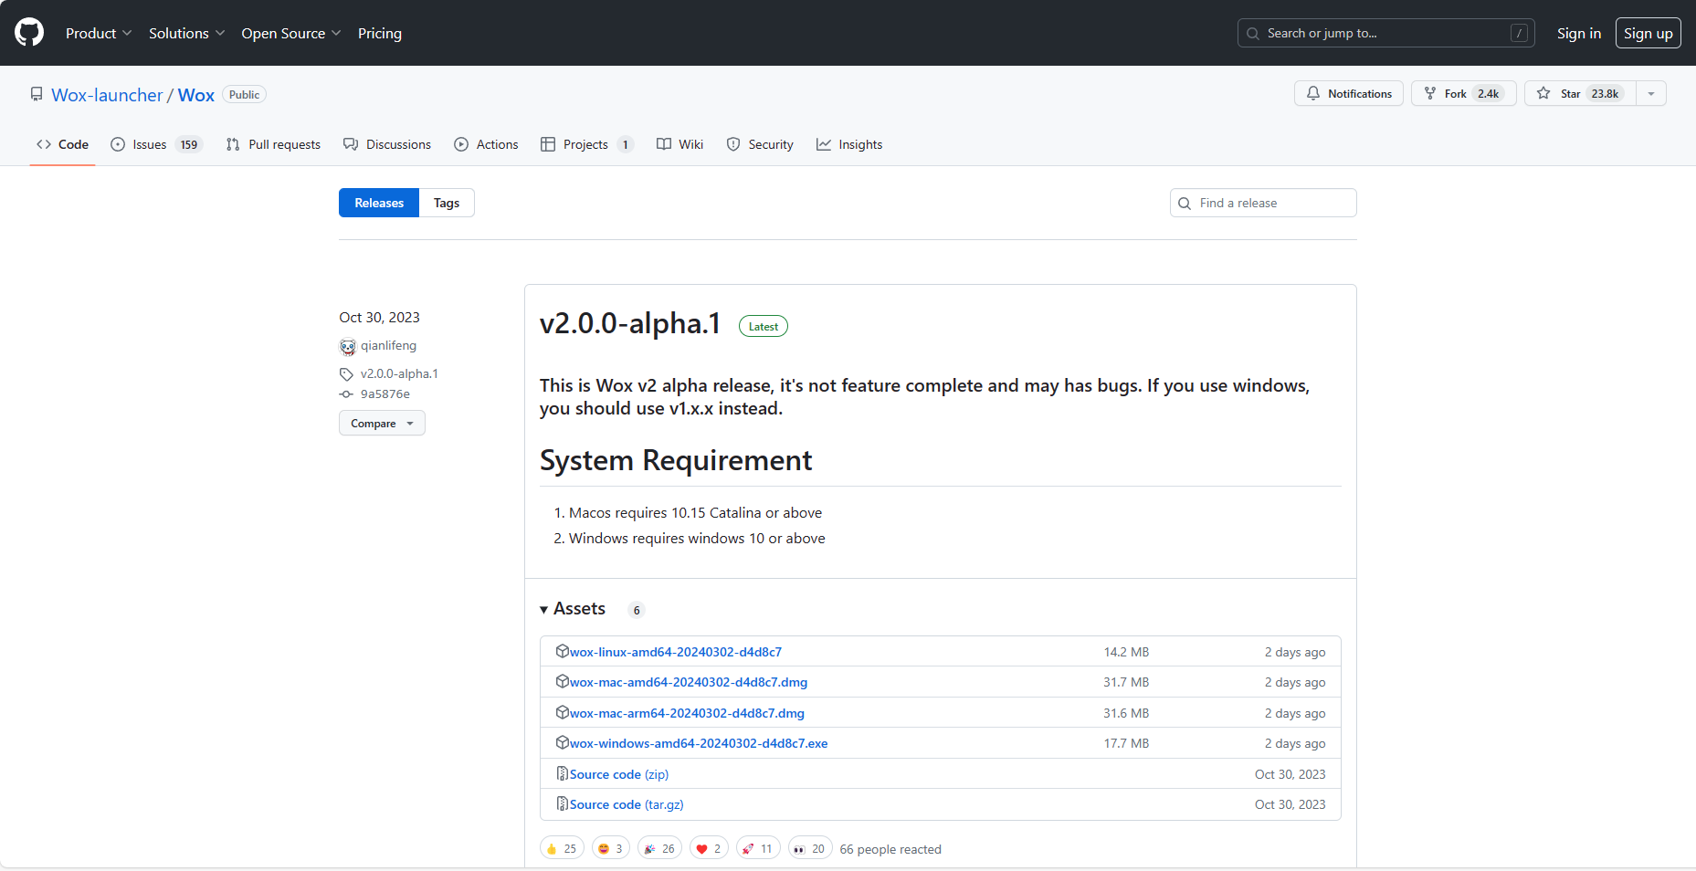Open the Wox-launcher owner page

107,95
